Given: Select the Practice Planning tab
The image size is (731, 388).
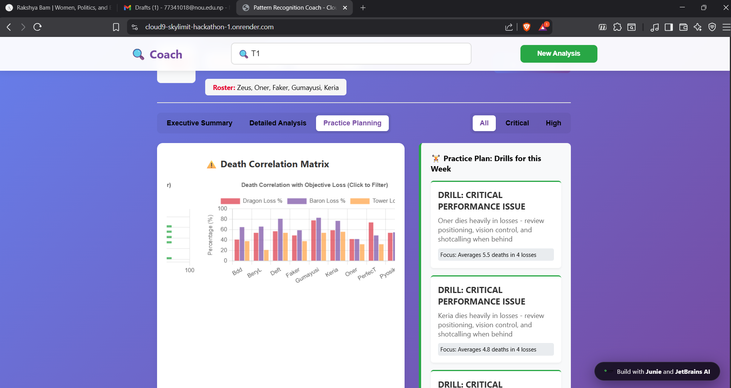Looking at the screenshot, I should pyautogui.click(x=352, y=123).
